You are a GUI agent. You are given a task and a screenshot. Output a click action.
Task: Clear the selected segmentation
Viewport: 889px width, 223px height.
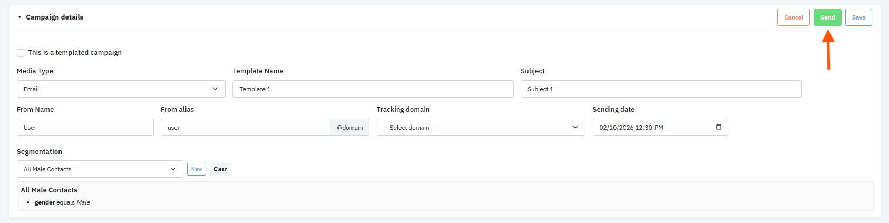tap(220, 169)
